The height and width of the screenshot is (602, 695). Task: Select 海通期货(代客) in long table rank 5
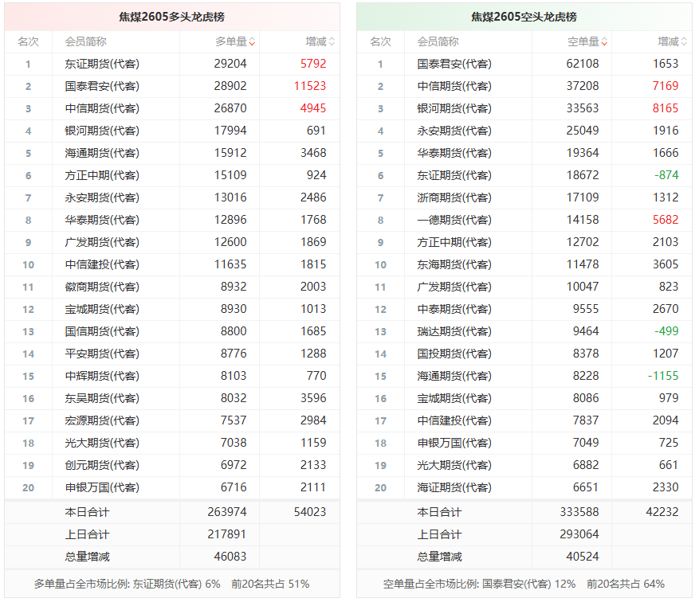(x=102, y=153)
